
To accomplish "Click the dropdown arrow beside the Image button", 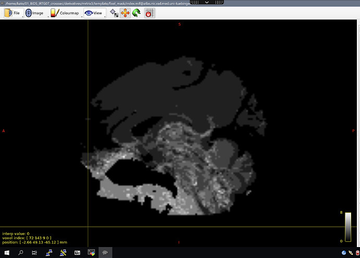I will [48, 16].
